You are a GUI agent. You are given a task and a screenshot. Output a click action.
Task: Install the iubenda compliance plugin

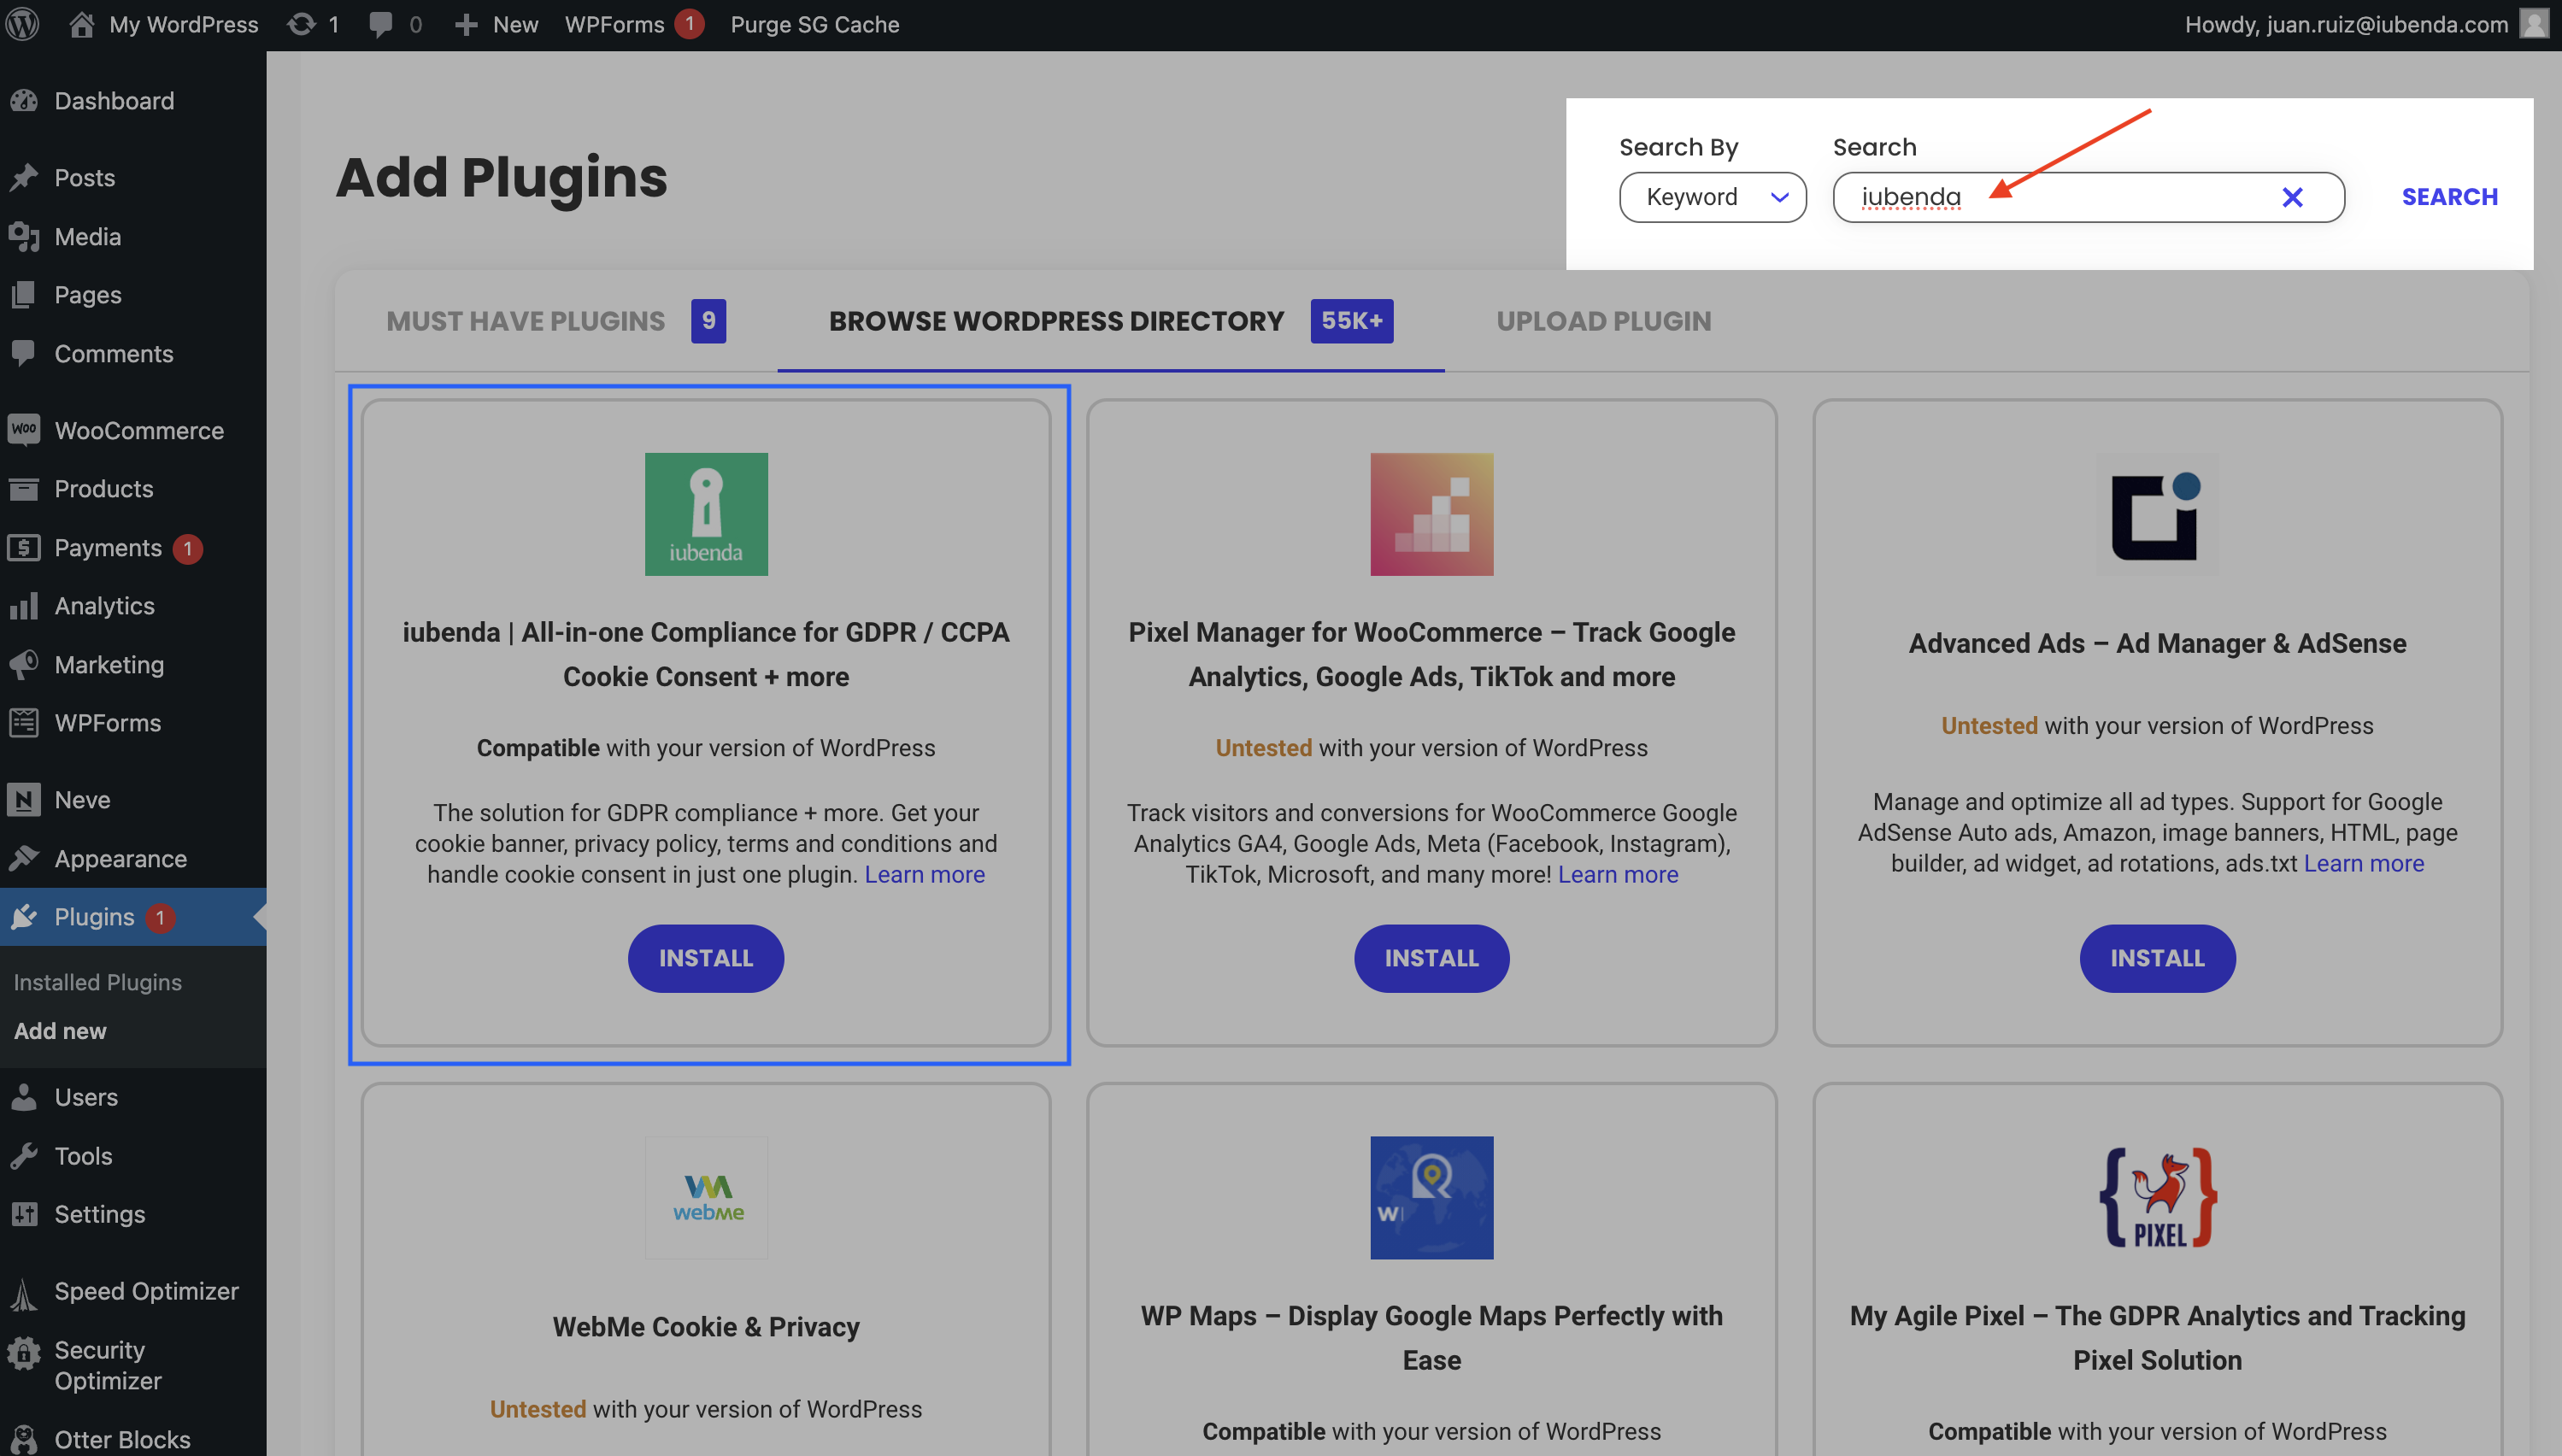706,958
